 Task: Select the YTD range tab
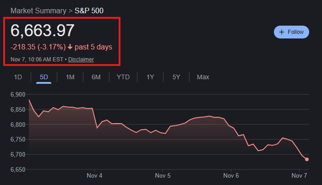point(123,77)
